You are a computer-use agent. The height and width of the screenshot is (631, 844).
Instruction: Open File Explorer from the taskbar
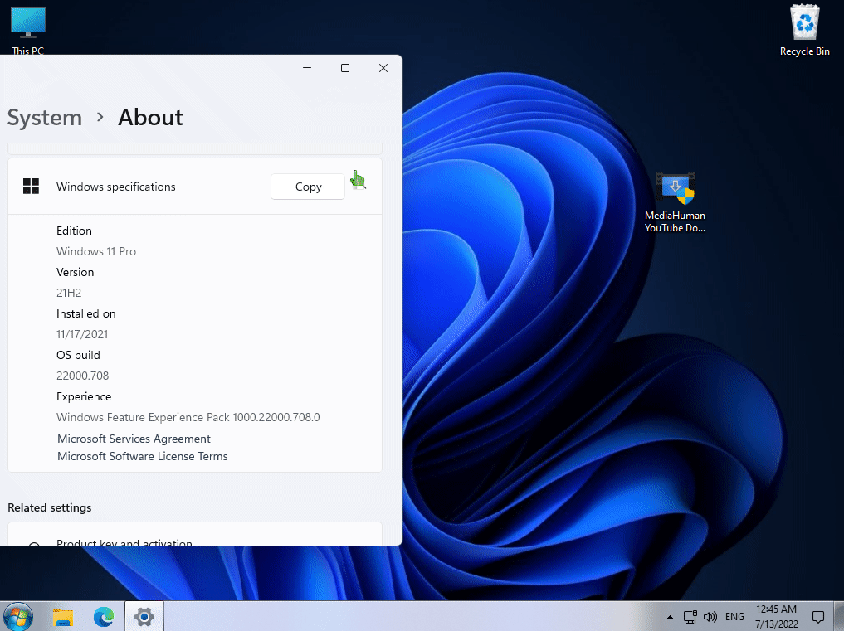[63, 616]
